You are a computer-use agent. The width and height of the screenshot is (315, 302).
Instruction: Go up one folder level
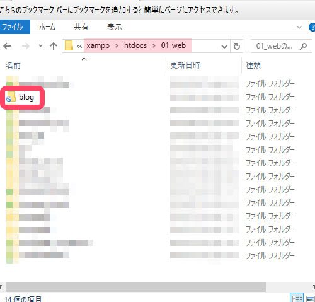(x=54, y=46)
